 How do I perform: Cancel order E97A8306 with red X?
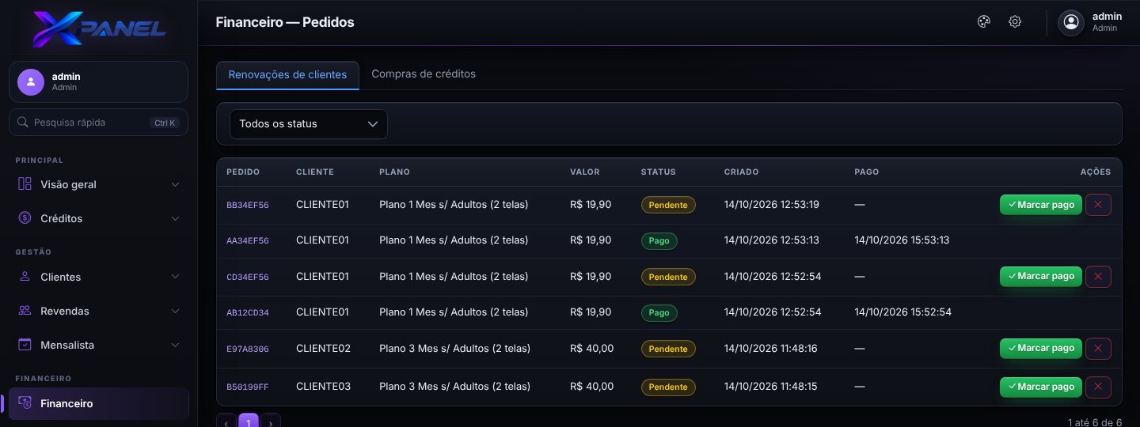[x=1098, y=349]
